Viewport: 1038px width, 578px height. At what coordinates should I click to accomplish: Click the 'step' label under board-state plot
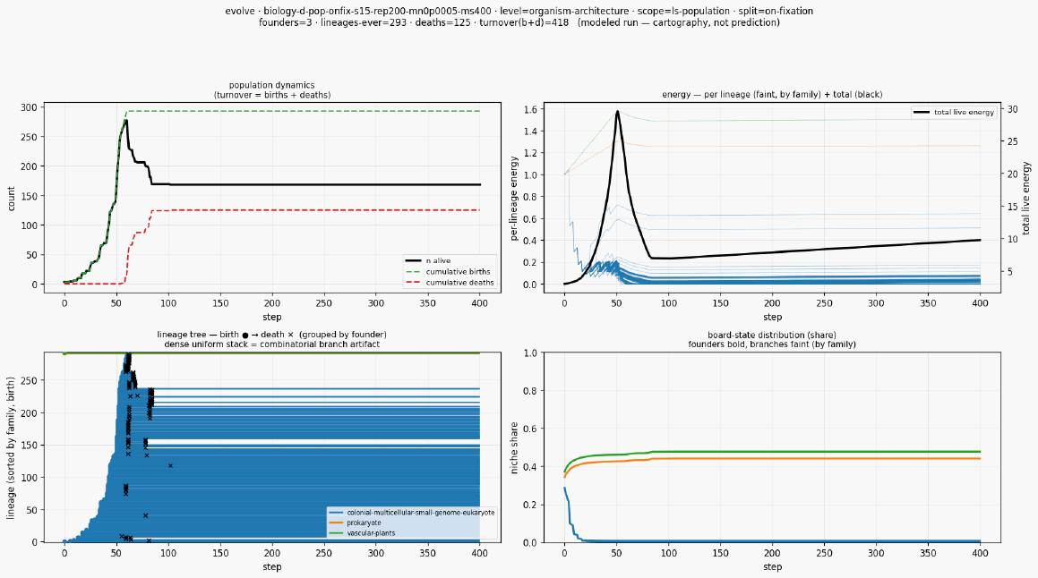[772, 566]
